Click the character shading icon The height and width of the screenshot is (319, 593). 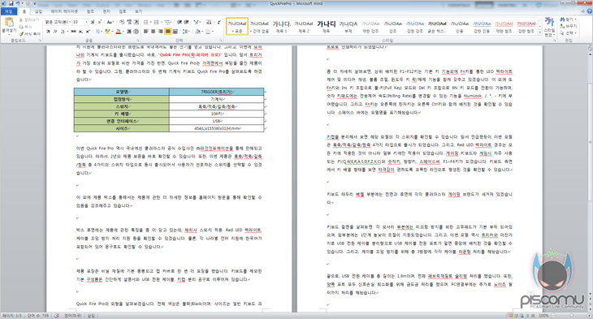click(129, 32)
